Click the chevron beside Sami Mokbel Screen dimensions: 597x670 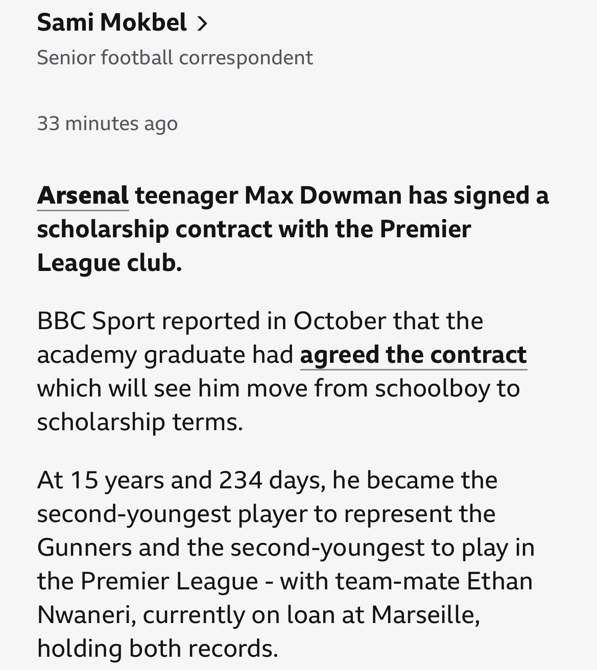tap(202, 23)
